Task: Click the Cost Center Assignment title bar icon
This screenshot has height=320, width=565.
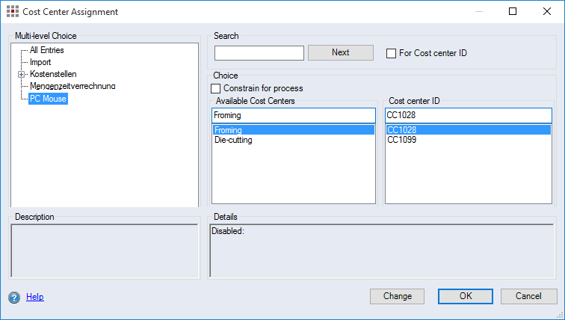Action: coord(12,12)
